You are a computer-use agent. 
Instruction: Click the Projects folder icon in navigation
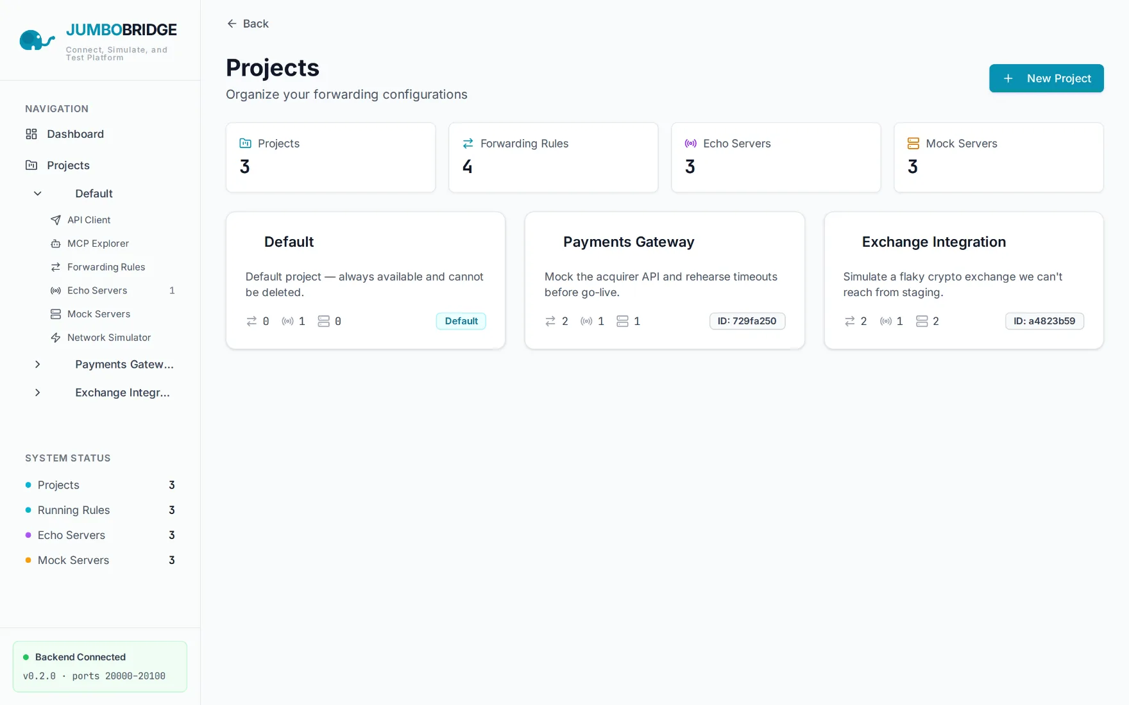point(31,165)
